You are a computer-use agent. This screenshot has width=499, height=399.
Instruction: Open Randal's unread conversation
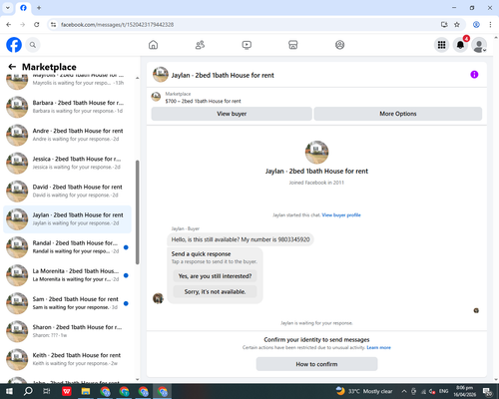(67, 247)
